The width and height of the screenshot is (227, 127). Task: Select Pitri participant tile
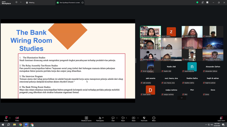[x=192, y=90]
